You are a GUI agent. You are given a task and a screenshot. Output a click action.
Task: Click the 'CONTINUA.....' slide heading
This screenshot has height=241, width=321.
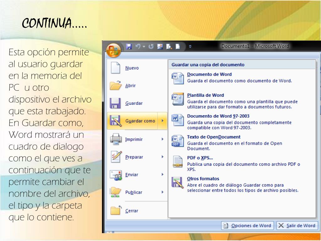[x=55, y=23]
